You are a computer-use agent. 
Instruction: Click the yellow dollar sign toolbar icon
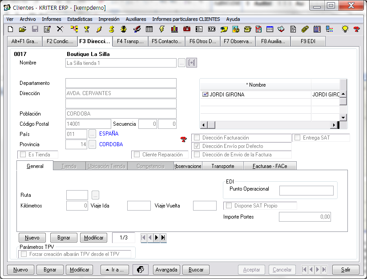point(112,29)
